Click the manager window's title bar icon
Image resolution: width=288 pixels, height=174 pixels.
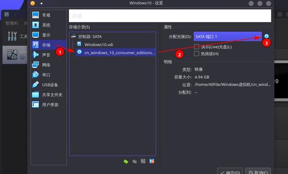tap(7, 14)
